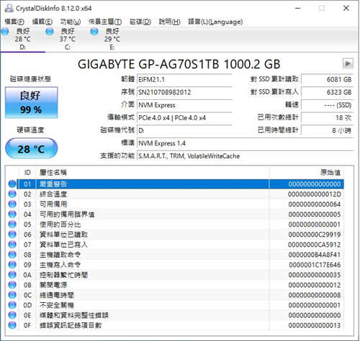Click the blue status orb for attribute 09
The width and height of the screenshot is (360, 341).
(x=12, y=265)
